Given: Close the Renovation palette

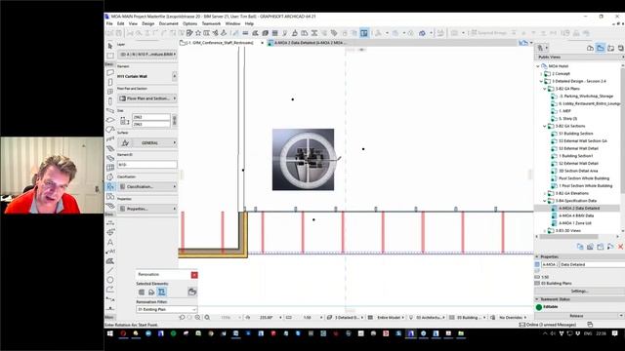Looking at the screenshot, I should click(194, 275).
